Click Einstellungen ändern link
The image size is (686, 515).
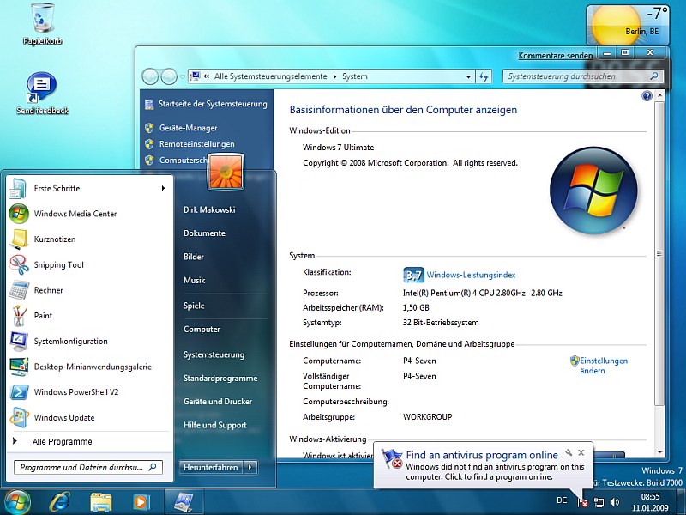tap(604, 366)
